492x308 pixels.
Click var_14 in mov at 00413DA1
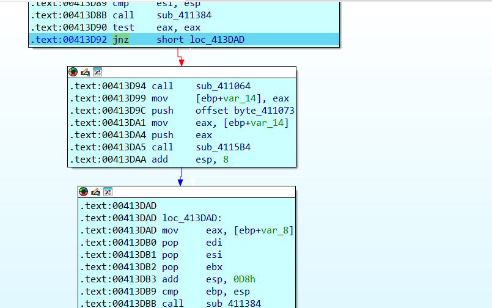tap(267, 123)
